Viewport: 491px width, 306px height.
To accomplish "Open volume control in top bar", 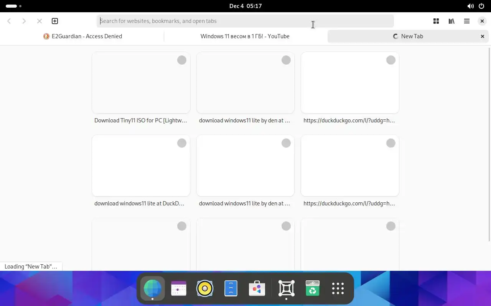I will (x=470, y=6).
